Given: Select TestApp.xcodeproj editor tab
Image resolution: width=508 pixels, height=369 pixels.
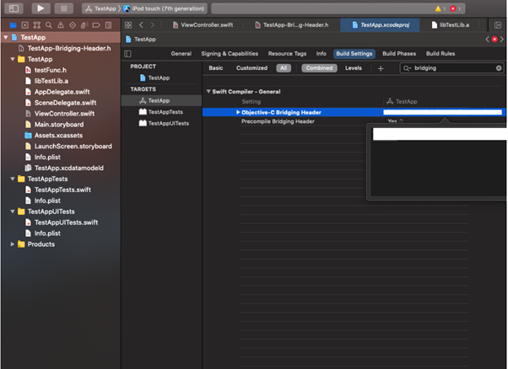Looking at the screenshot, I should (380, 25).
